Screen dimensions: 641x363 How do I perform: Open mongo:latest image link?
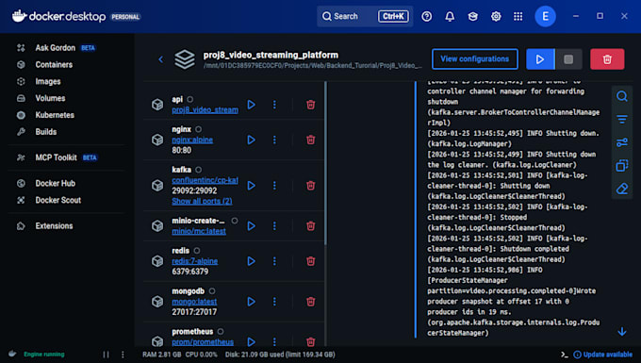194,302
